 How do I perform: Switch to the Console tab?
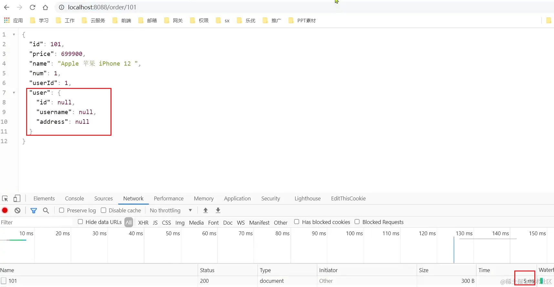coord(74,198)
